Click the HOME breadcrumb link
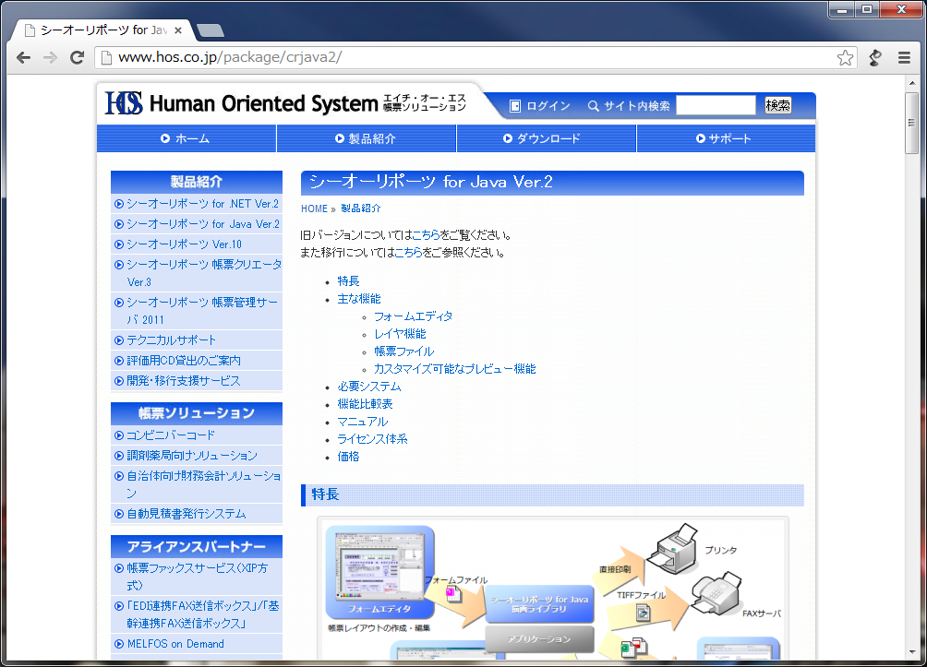Screen dimensions: 927x667 314,208
